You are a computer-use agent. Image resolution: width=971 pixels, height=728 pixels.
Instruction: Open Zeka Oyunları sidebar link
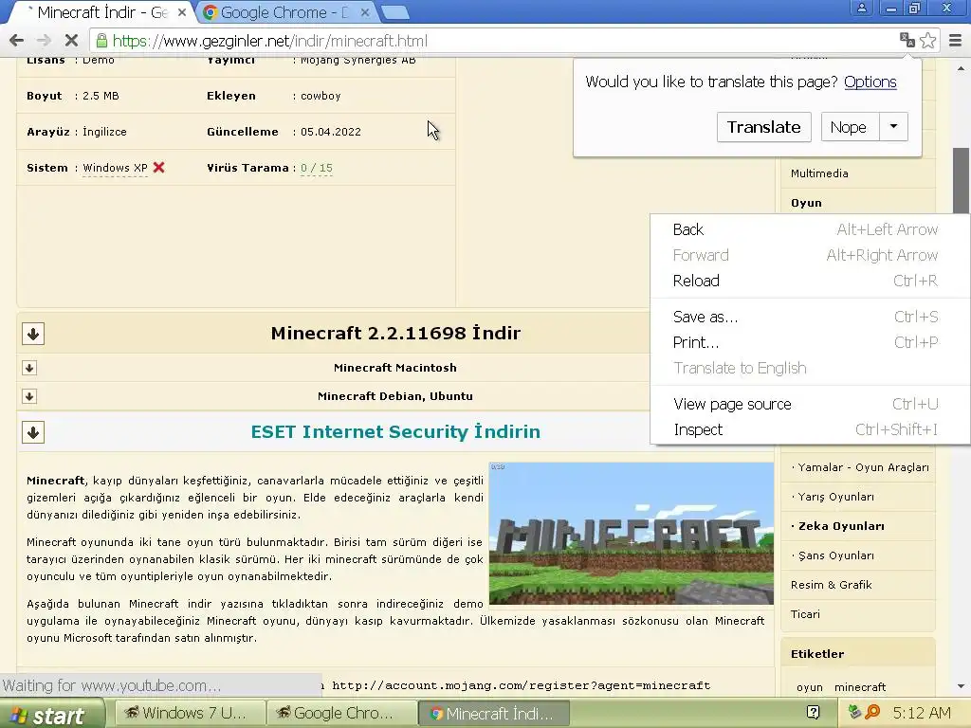click(840, 526)
